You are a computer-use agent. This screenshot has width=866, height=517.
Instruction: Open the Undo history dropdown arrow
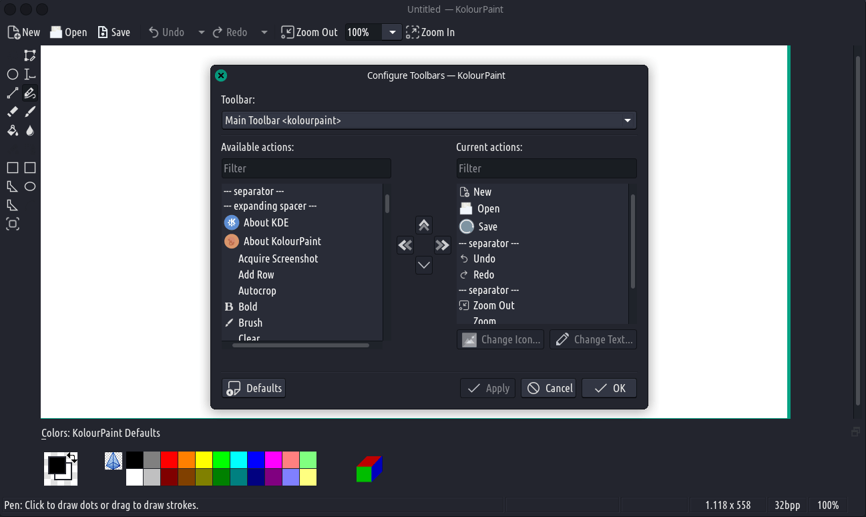tap(201, 32)
